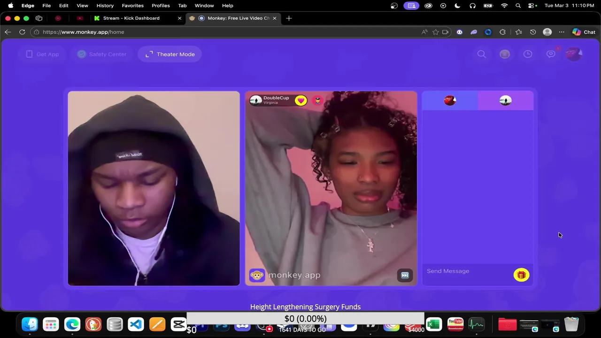Image resolution: width=601 pixels, height=338 pixels.
Task: Open Edge profile account icon
Action: tap(547, 32)
